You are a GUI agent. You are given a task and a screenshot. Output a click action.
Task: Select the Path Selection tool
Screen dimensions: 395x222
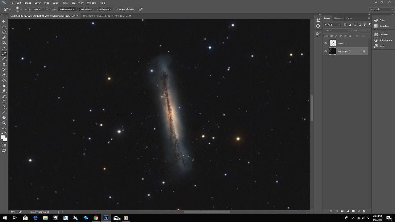[x=4, y=107]
